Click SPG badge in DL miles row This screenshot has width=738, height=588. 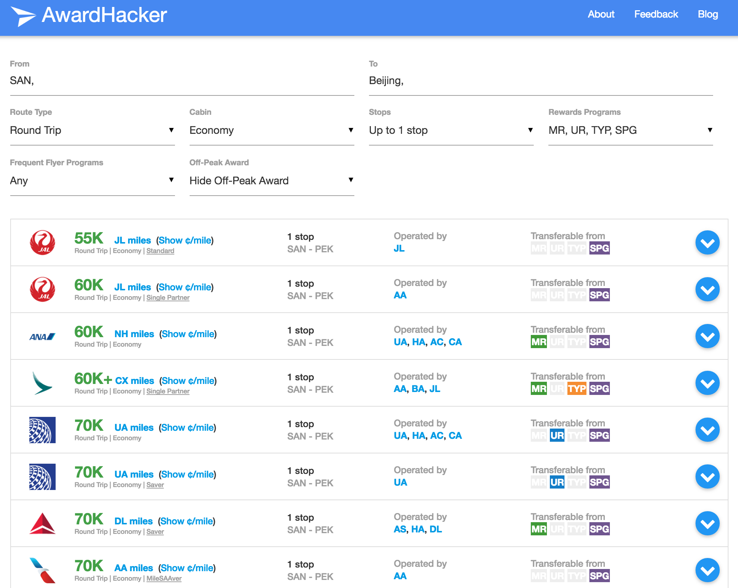(x=599, y=529)
